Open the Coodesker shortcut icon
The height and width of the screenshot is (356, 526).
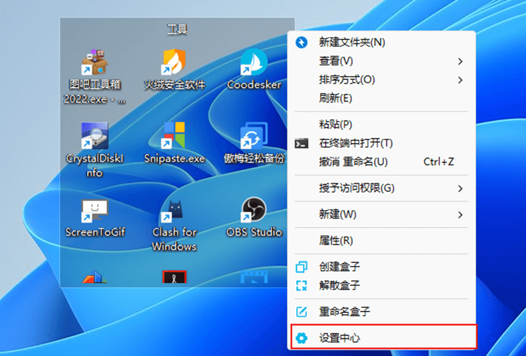click(x=254, y=63)
